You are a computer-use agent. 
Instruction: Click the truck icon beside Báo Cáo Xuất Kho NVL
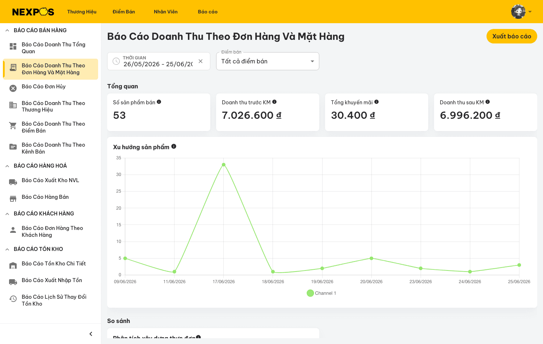[x=13, y=182]
